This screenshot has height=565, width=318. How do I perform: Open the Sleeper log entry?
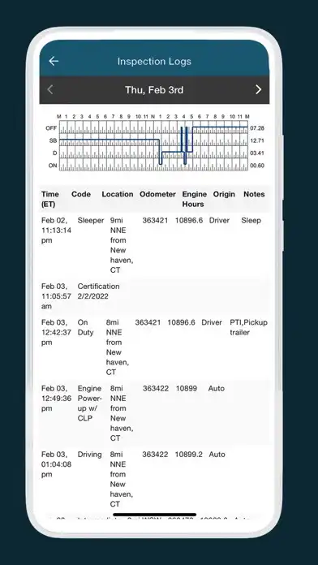(x=154, y=245)
